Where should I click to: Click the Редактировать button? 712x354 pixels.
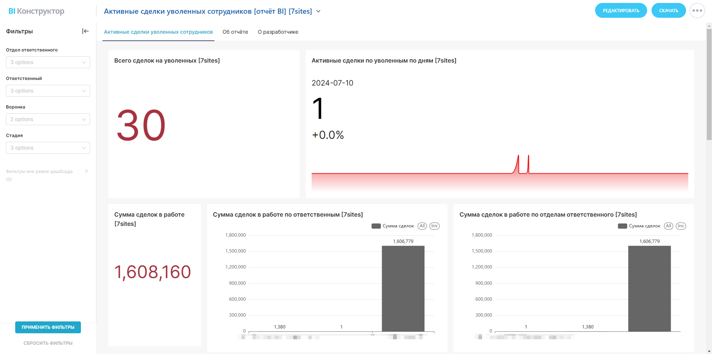click(621, 11)
